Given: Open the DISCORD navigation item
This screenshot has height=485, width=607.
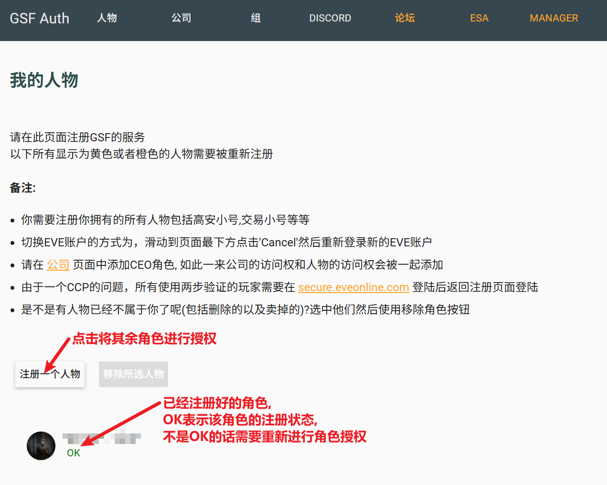Looking at the screenshot, I should (330, 18).
